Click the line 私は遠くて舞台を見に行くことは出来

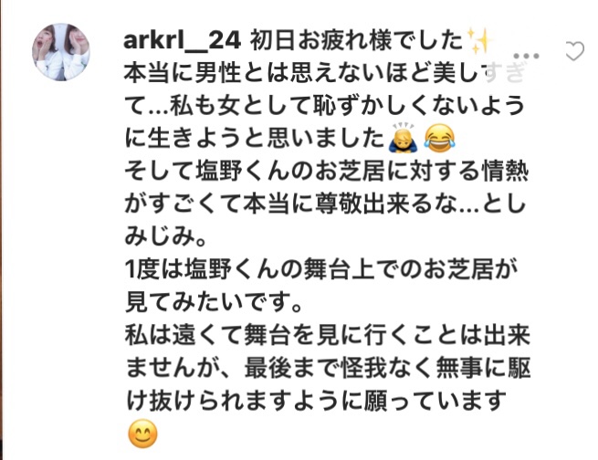pyautogui.click(x=328, y=336)
